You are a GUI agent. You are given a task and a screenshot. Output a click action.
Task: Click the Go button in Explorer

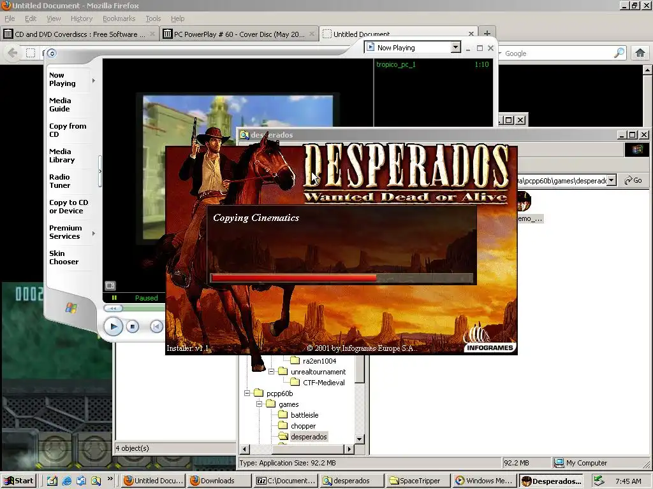pos(633,180)
